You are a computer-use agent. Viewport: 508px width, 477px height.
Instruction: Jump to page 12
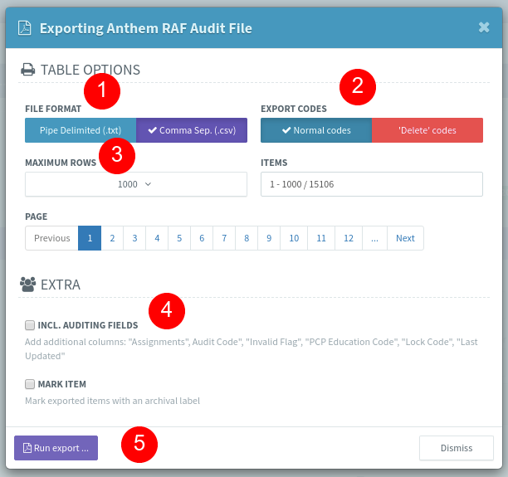coord(349,238)
